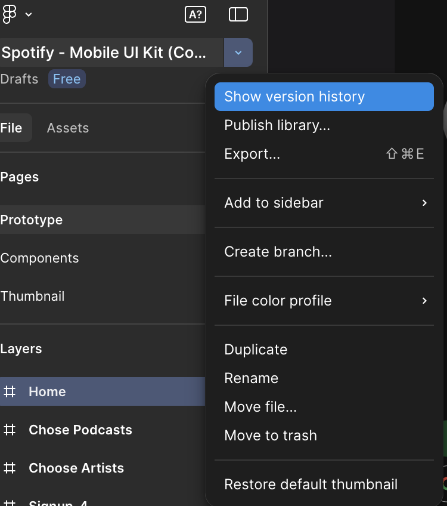Select the Home frame layer

[x=103, y=391]
